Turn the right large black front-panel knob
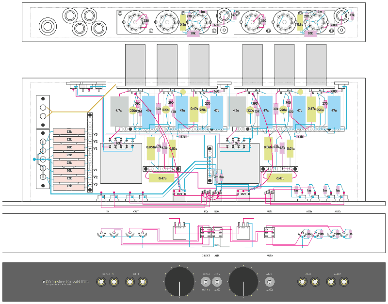Image resolution: width=388 pixels, height=304 pixels. 243,281
